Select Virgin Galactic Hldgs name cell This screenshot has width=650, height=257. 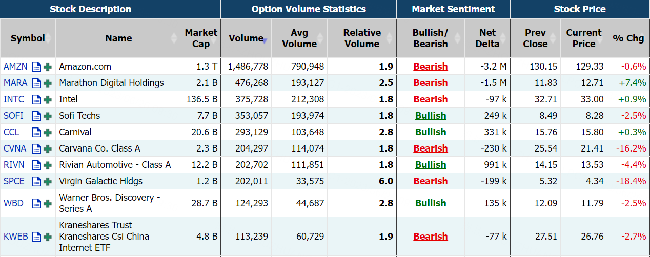[x=118, y=181]
